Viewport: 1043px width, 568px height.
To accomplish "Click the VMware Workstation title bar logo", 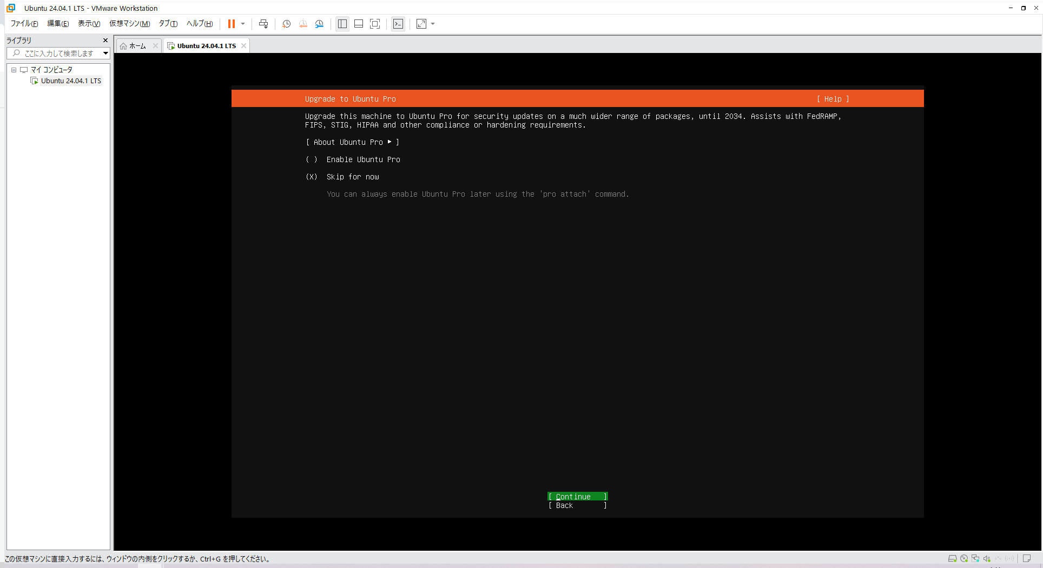I will click(x=11, y=8).
